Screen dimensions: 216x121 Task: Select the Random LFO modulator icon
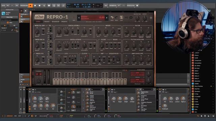[x=3, y=13]
